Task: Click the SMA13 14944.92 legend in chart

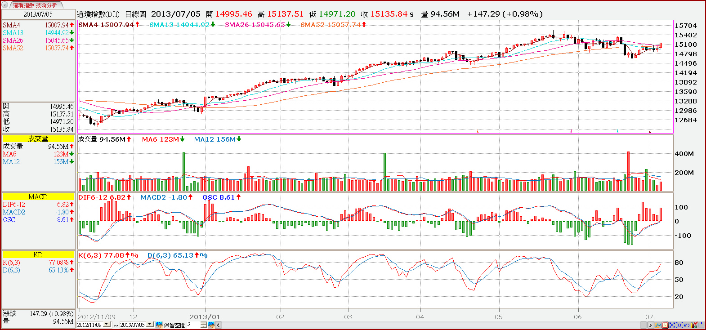Action: 182,25
